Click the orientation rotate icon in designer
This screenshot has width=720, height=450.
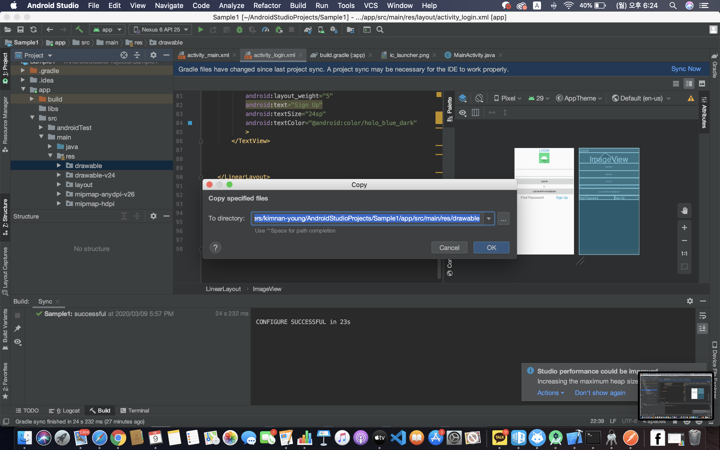pos(479,98)
